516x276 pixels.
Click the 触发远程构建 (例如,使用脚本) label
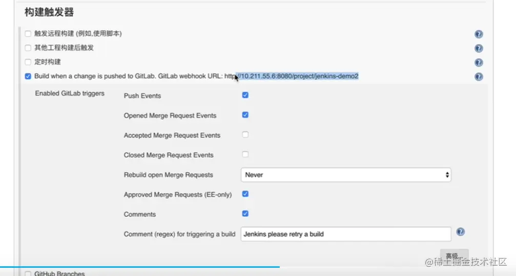(78, 33)
